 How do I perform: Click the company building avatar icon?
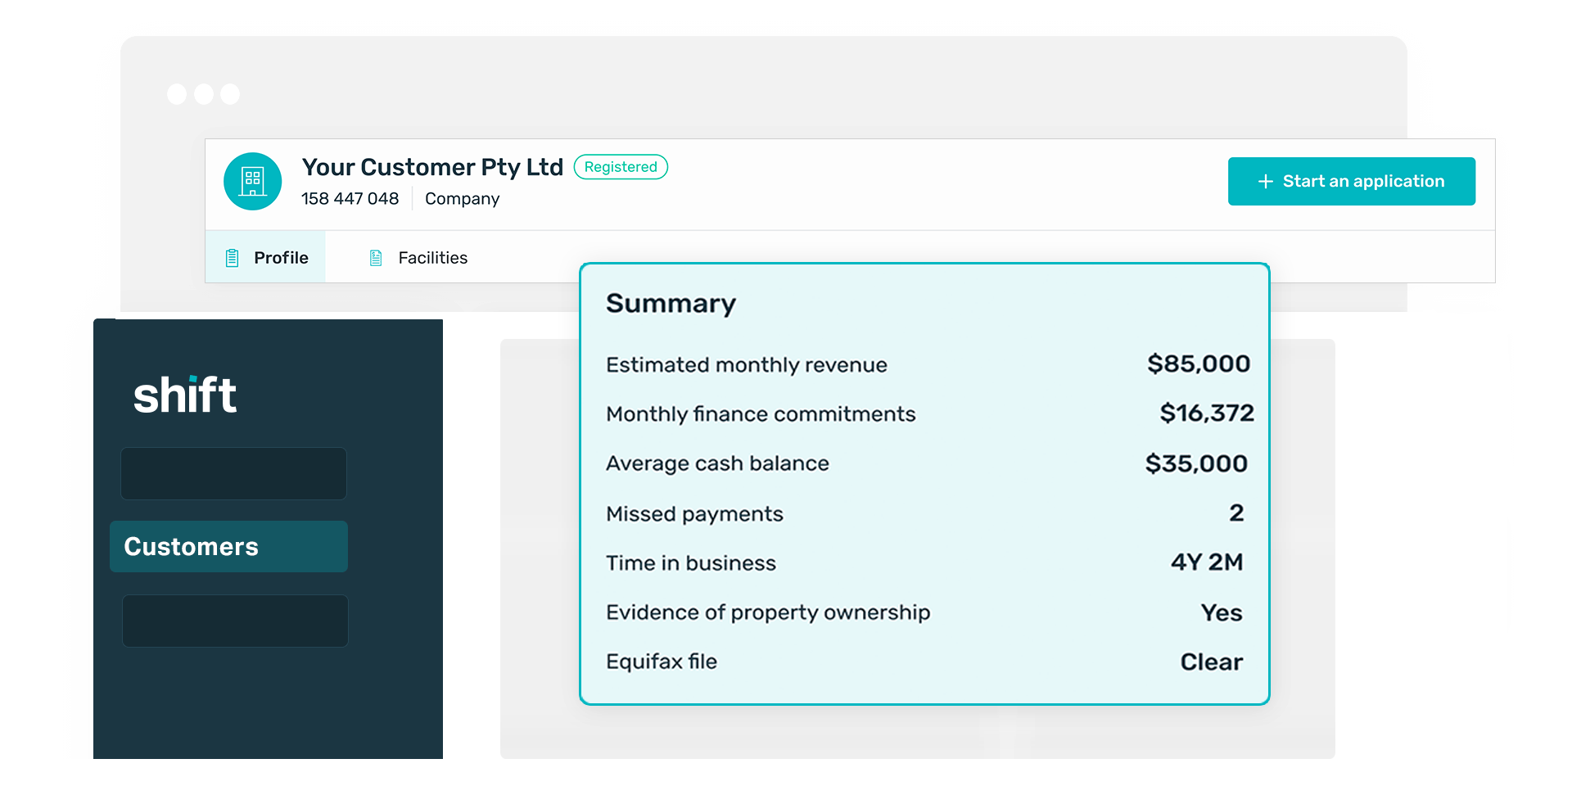pos(253,182)
